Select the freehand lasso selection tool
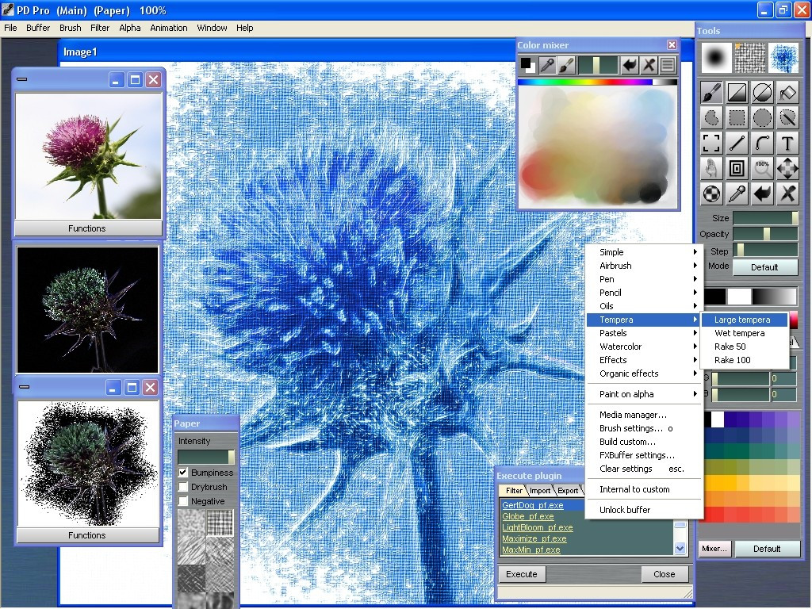Viewport: 812px width, 609px height. (x=711, y=118)
